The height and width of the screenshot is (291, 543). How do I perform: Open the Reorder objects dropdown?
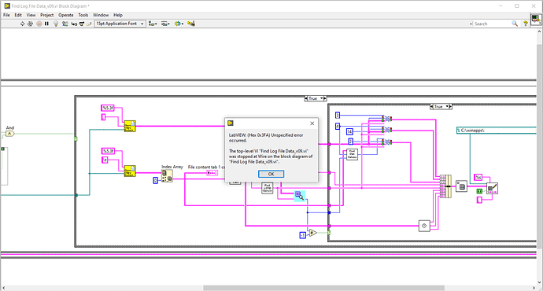(x=179, y=24)
